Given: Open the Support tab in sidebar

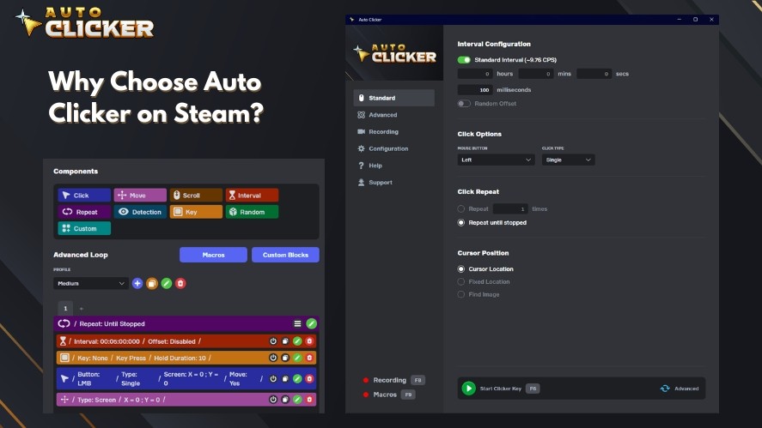Looking at the screenshot, I should [x=394, y=183].
